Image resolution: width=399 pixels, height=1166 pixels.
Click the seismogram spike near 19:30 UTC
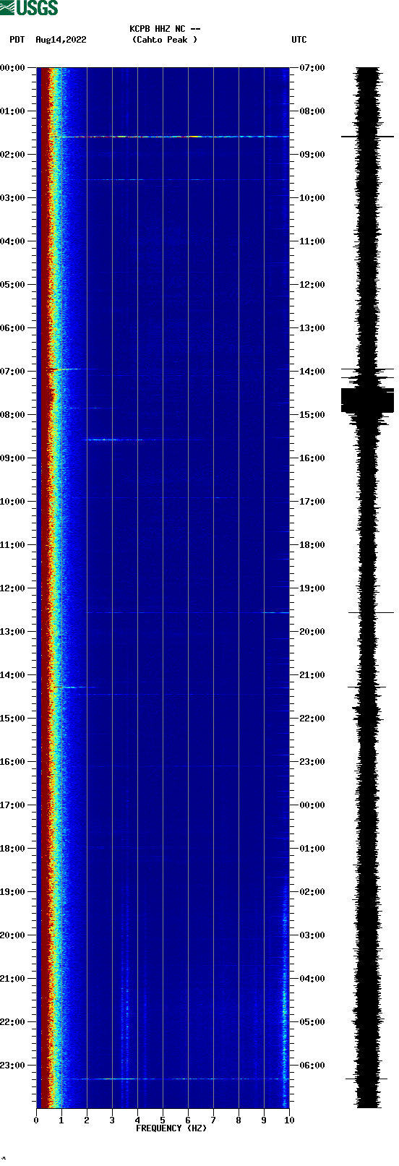(x=371, y=613)
